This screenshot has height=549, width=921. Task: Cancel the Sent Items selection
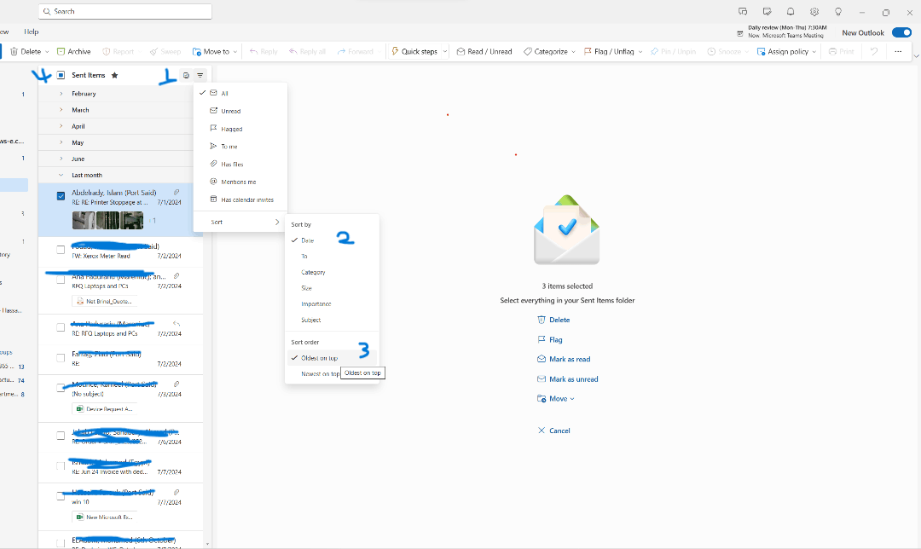tap(554, 431)
